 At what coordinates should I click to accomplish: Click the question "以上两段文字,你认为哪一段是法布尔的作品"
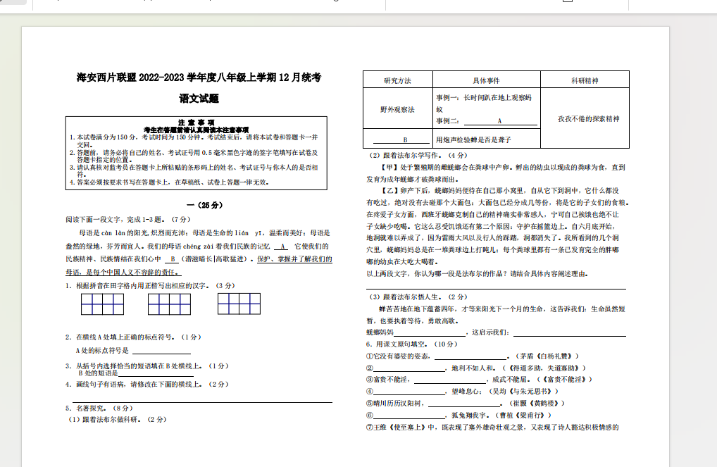[x=478, y=273]
